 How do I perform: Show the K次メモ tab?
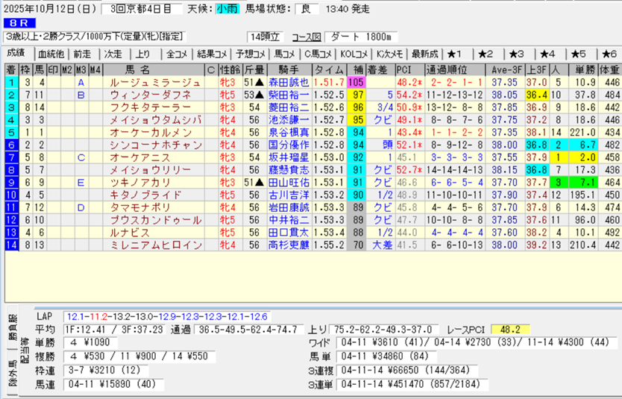click(389, 54)
